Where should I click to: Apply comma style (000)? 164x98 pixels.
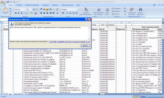point(70,13)
